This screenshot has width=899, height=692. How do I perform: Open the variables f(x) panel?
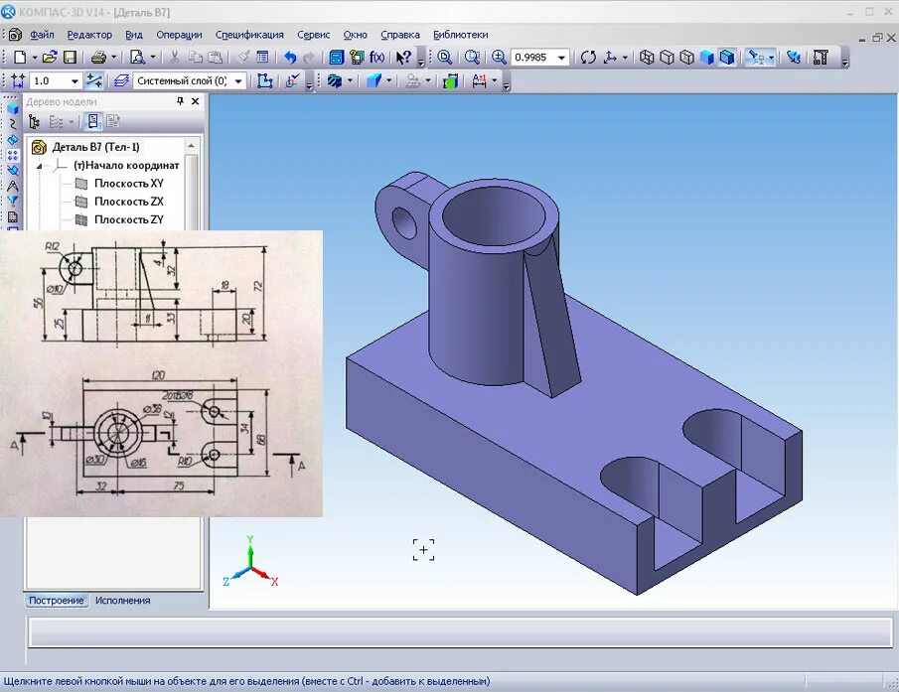click(376, 58)
